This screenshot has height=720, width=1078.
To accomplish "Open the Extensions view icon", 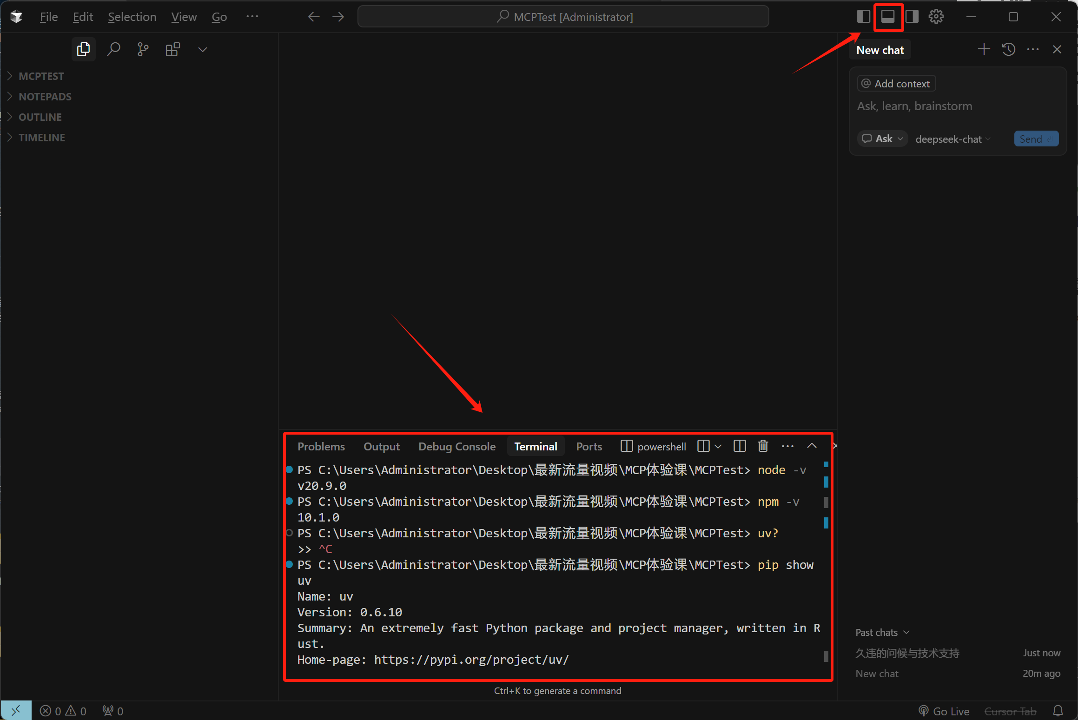I will click(x=173, y=49).
